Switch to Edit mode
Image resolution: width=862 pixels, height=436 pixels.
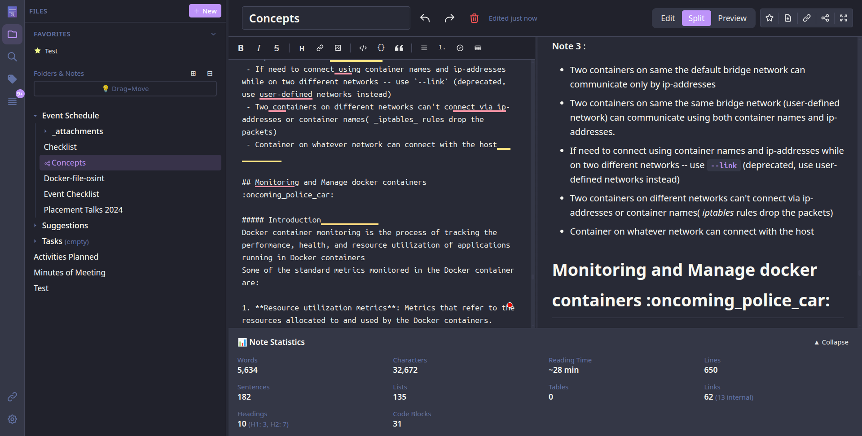pyautogui.click(x=668, y=18)
